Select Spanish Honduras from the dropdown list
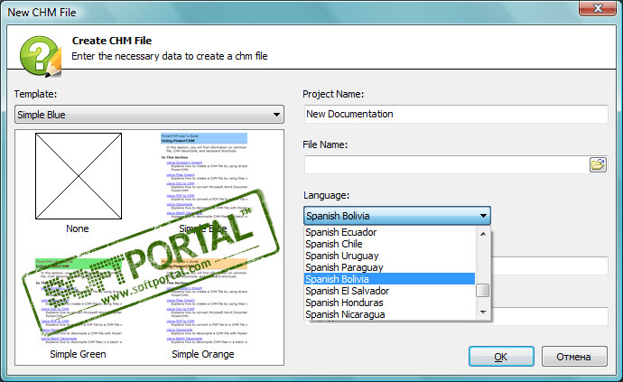Viewport: 623px width, 382px height. [x=389, y=303]
